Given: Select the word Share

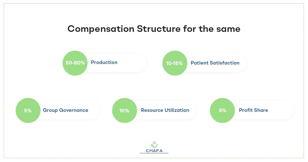Looking at the screenshot, I should [261, 110].
